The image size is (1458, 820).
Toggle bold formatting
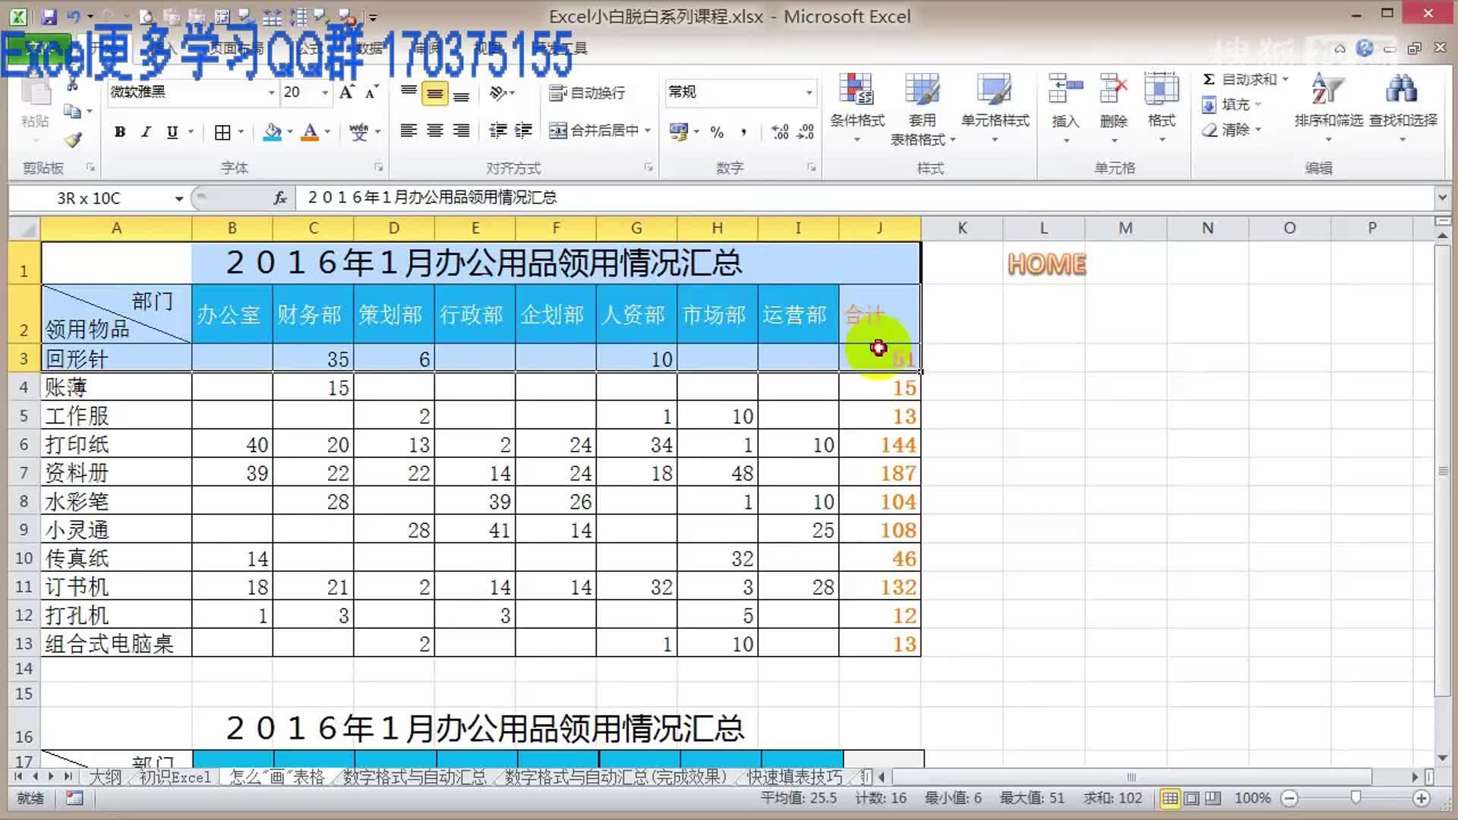click(x=120, y=131)
